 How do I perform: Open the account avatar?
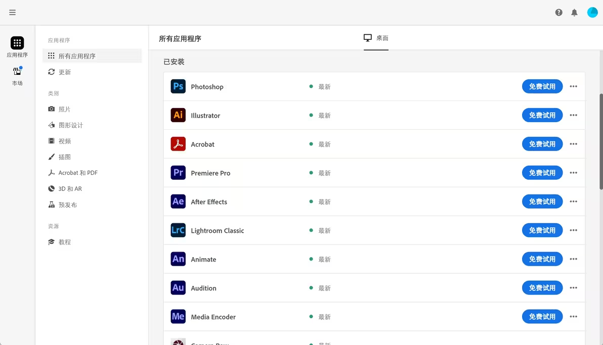coord(592,12)
